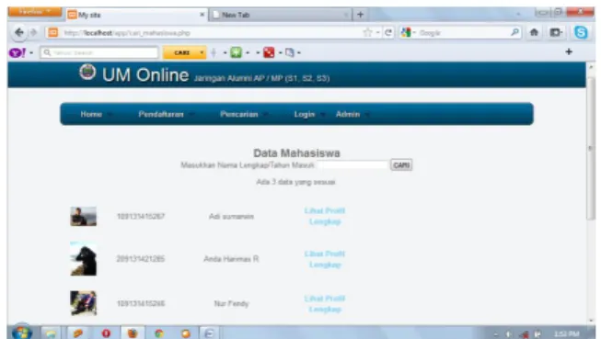Bookmark page with the star icon
Screen dimensions: 601x339
[367, 32]
